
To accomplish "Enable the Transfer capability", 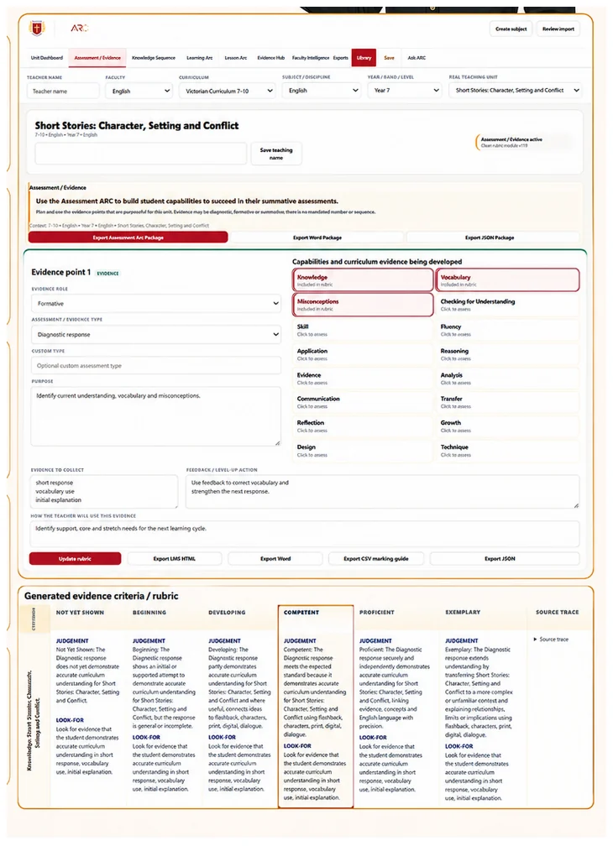I will point(507,402).
